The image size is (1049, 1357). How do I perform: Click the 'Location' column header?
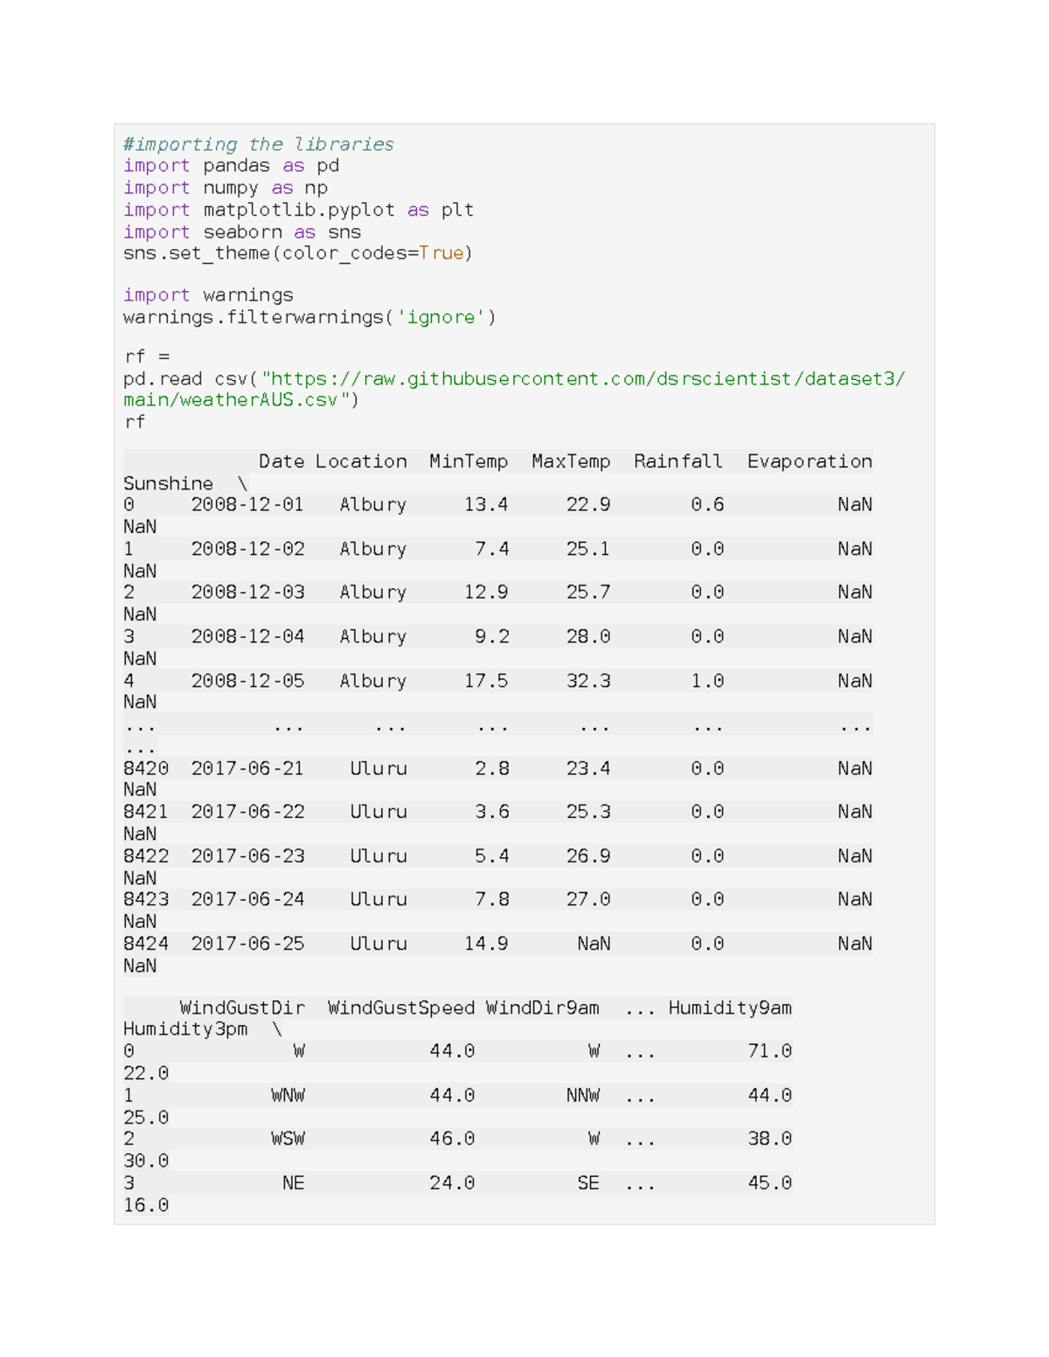point(361,461)
